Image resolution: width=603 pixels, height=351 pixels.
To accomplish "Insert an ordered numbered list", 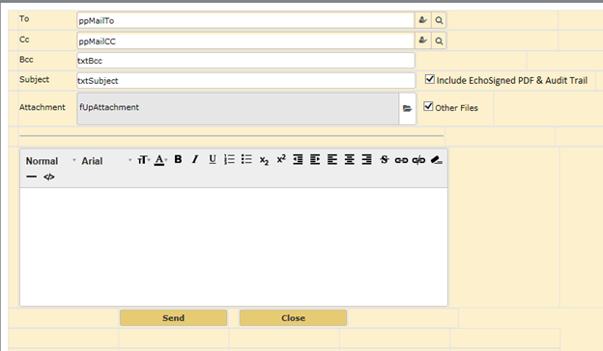I will point(230,159).
